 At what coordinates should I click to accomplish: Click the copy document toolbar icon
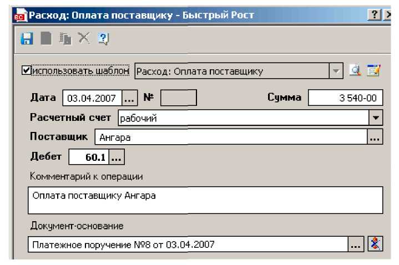point(65,38)
